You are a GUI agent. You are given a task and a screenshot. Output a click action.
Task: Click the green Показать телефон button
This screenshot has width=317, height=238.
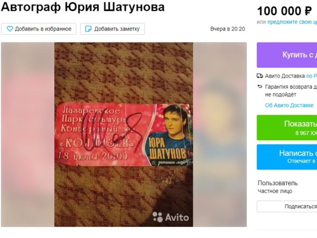tap(287, 127)
